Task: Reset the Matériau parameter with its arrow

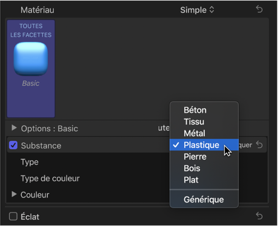Action: pos(259,10)
